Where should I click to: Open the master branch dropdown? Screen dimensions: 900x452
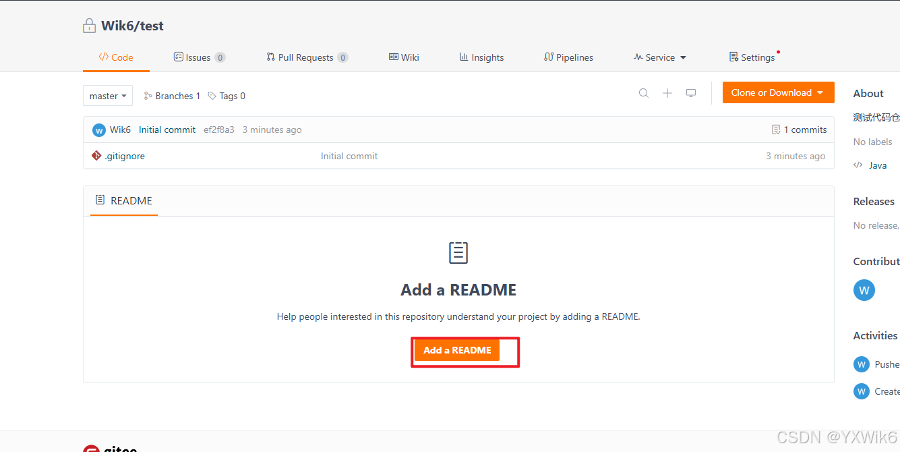[x=108, y=96]
